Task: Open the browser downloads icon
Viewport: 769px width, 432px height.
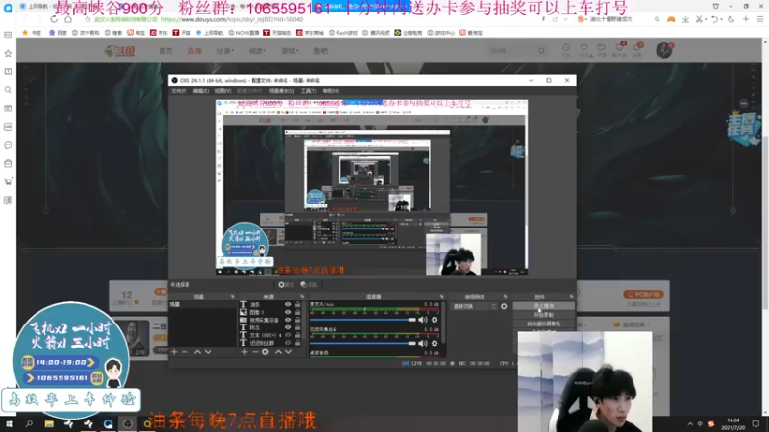Action: tap(685, 19)
